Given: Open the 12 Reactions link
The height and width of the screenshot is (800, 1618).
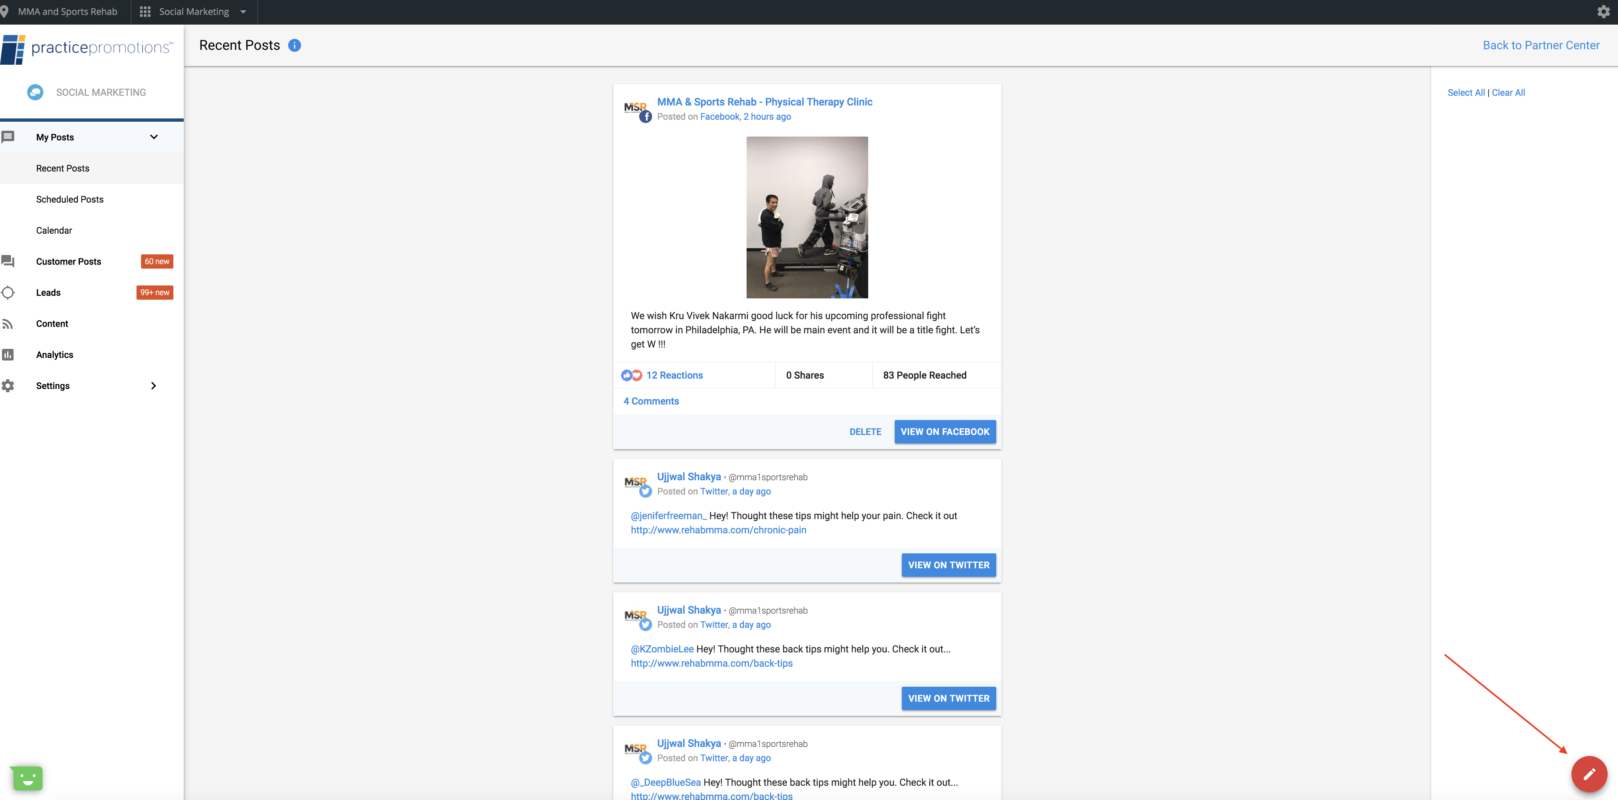Looking at the screenshot, I should (x=674, y=375).
